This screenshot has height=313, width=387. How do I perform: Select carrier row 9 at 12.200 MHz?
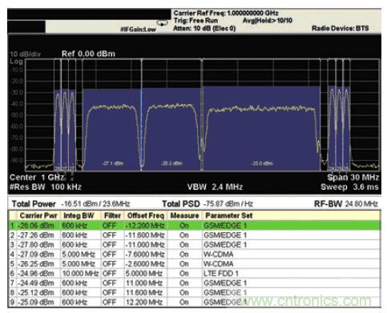195,302
